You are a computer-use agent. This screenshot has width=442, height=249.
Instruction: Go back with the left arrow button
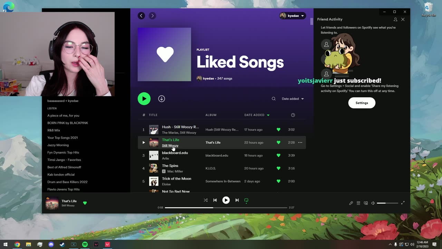coord(141,16)
